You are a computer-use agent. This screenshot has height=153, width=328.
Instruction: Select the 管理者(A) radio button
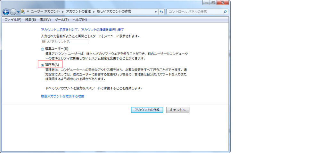43,65
